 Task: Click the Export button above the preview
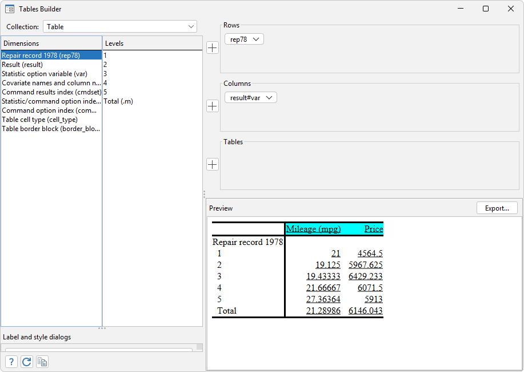[x=497, y=208]
